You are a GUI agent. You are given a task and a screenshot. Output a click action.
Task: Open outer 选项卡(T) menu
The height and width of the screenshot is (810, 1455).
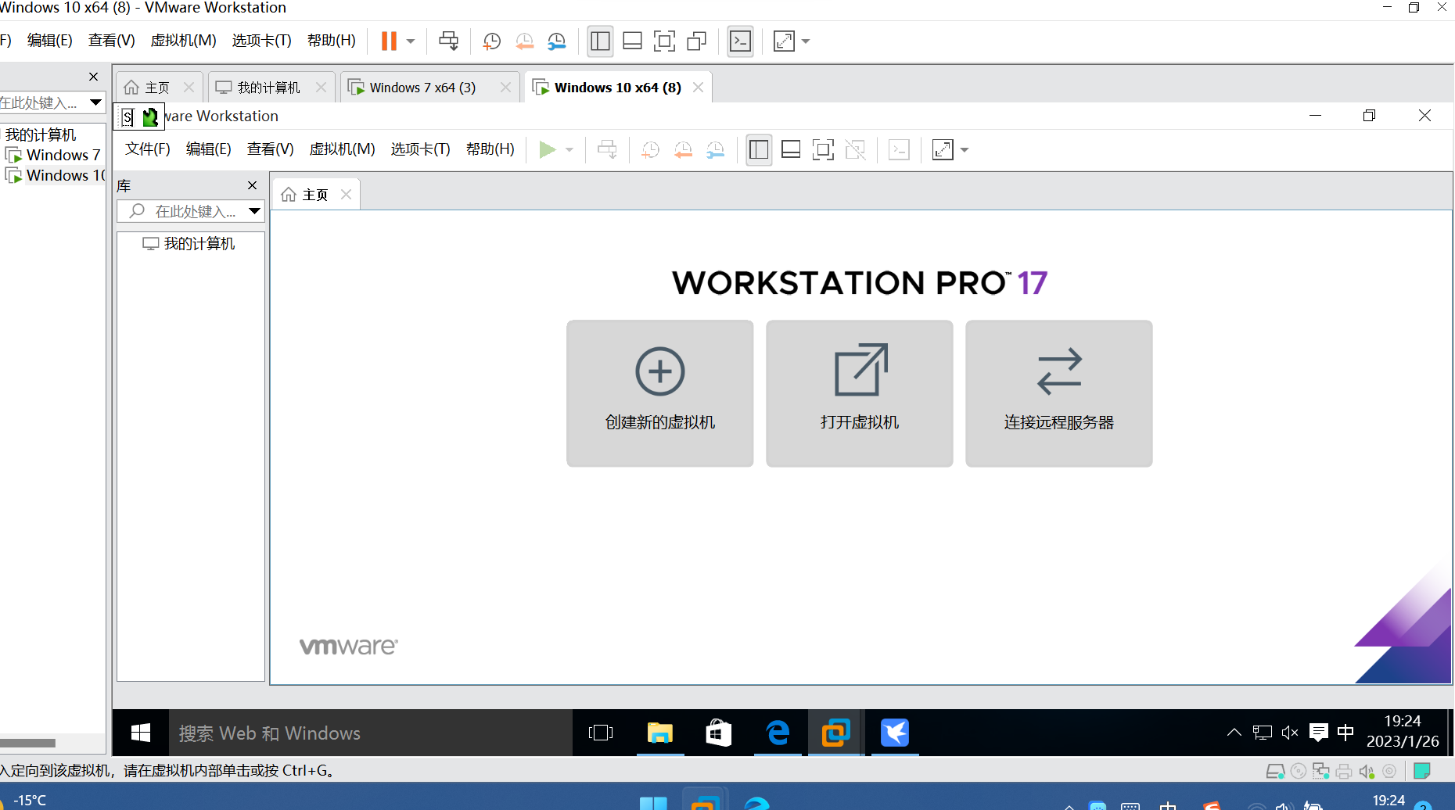click(261, 40)
